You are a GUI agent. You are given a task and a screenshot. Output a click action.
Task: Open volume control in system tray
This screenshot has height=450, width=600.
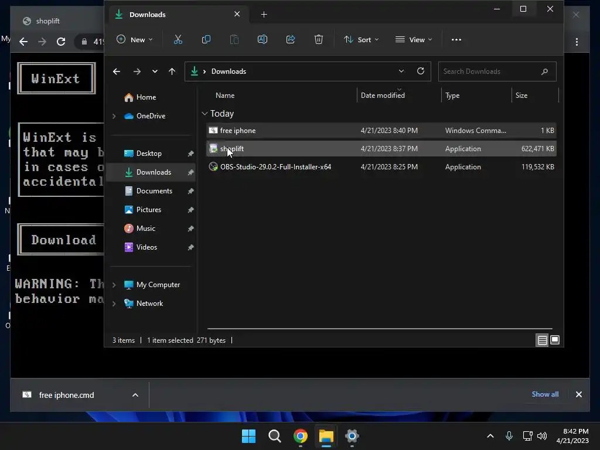542,436
